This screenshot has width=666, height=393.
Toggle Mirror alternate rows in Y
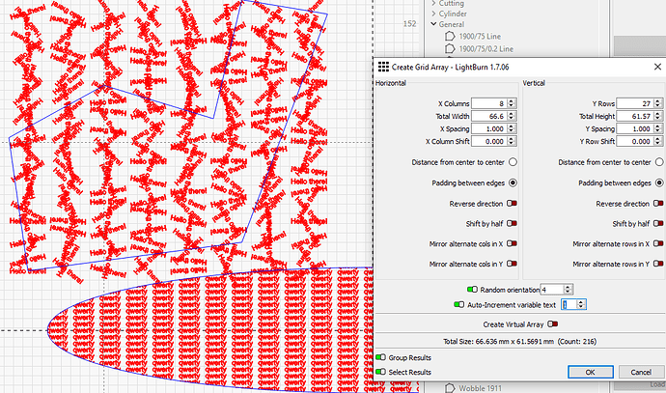pyautogui.click(x=658, y=264)
